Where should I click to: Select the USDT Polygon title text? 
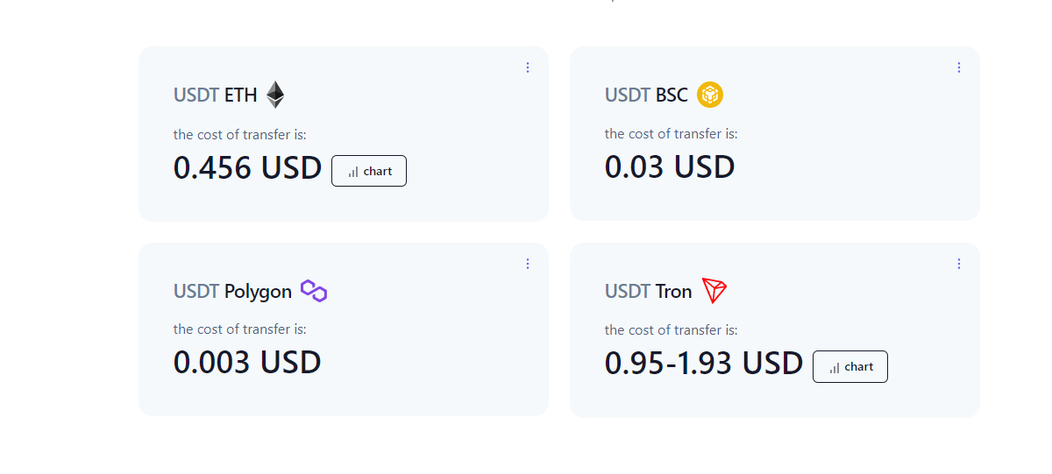(232, 291)
